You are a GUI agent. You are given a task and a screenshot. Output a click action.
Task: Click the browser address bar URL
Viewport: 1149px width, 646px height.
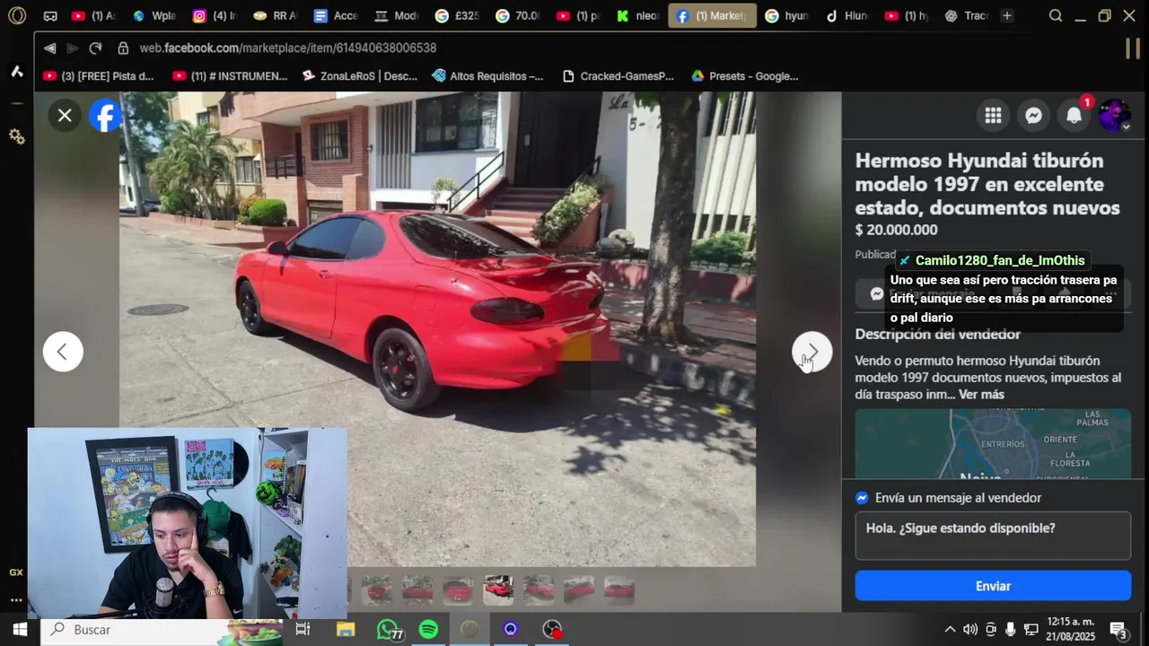coord(288,48)
